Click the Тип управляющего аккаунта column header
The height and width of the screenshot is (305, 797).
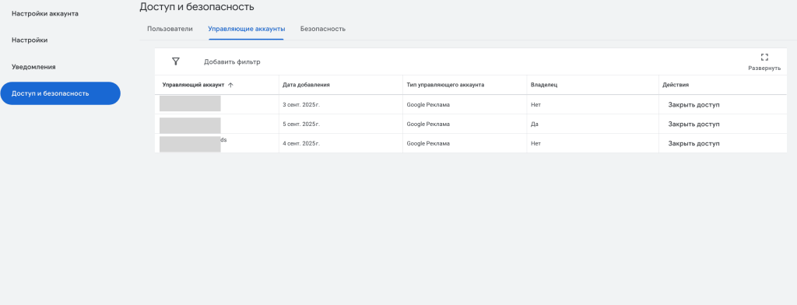(445, 85)
